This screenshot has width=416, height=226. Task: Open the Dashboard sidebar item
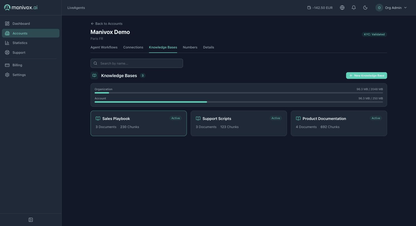pos(31,24)
